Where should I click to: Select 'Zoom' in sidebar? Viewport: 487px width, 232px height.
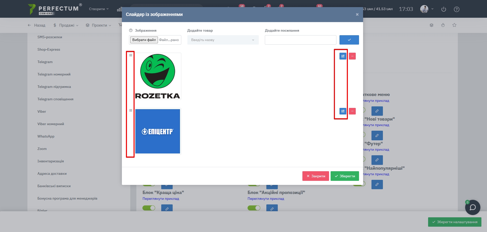(42, 149)
